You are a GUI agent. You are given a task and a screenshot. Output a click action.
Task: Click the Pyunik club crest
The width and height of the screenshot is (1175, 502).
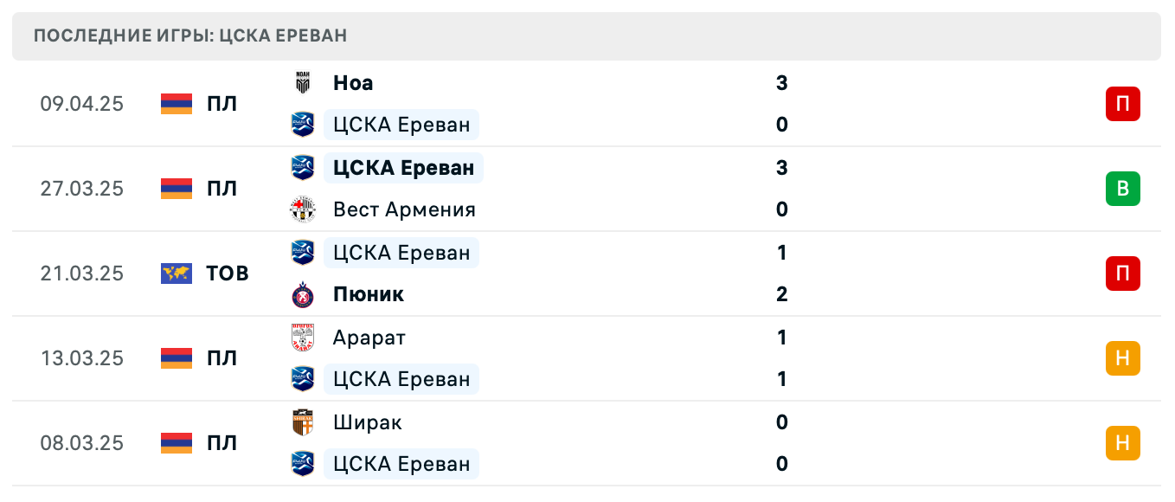point(303,294)
